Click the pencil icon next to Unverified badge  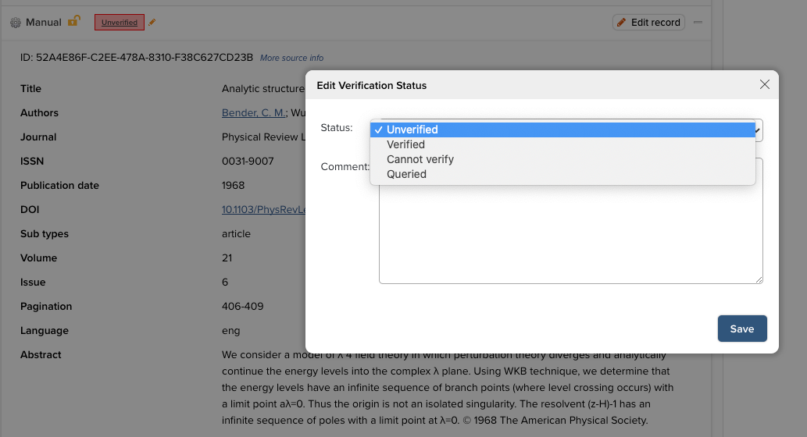152,23
